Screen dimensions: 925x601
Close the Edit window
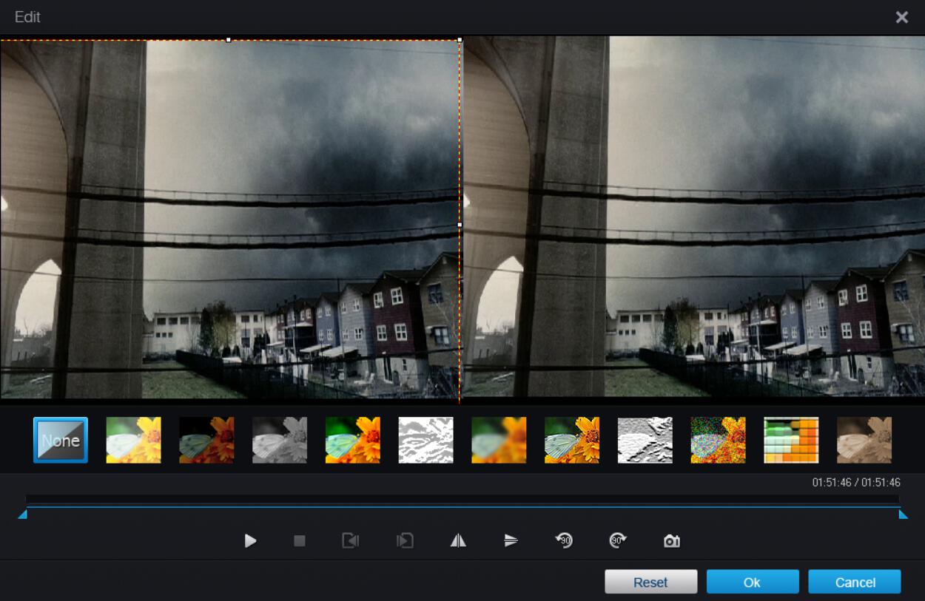[x=901, y=17]
